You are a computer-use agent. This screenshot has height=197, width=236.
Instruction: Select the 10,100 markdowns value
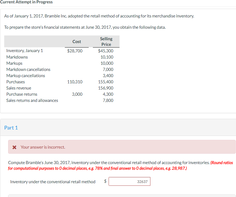click(x=107, y=57)
